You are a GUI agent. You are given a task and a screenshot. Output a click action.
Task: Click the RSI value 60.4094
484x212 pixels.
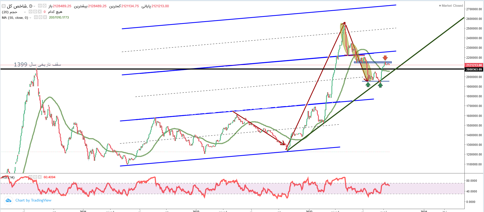pyautogui.click(x=50, y=177)
